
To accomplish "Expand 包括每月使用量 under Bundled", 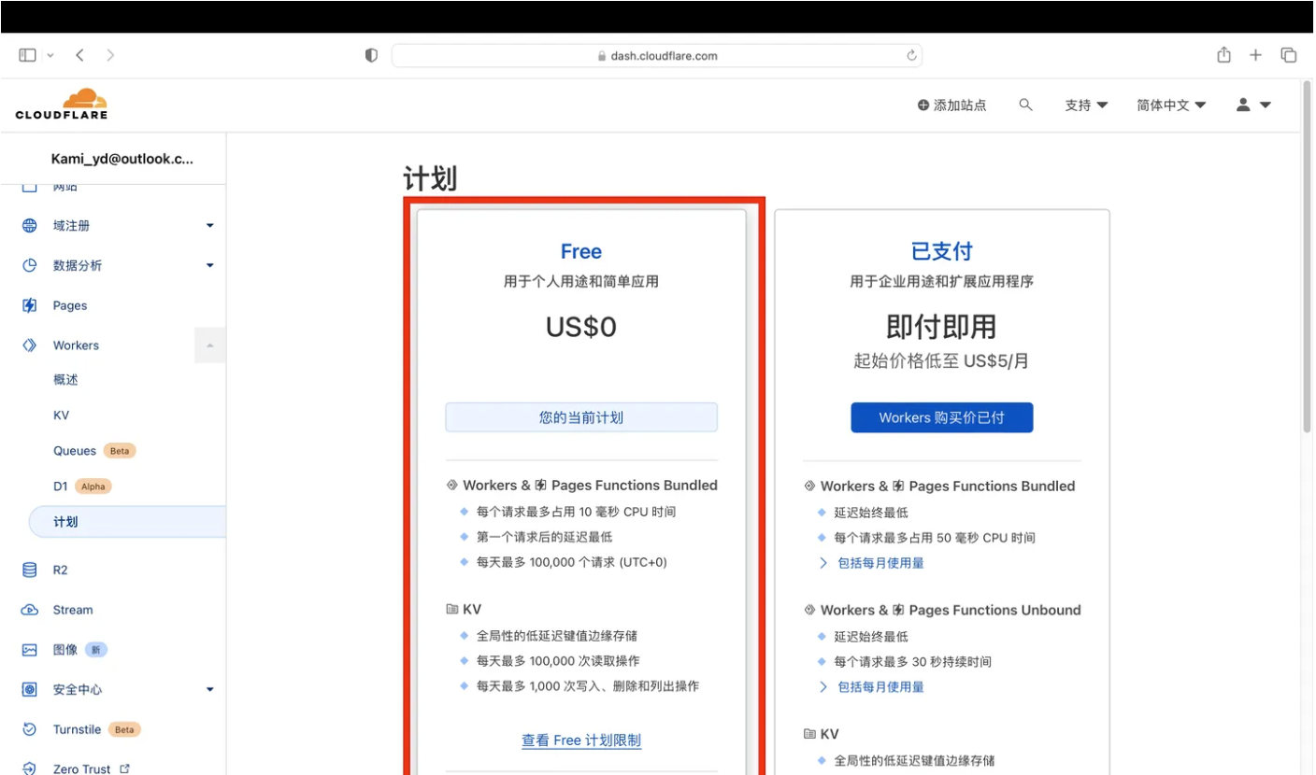I will tap(880, 563).
